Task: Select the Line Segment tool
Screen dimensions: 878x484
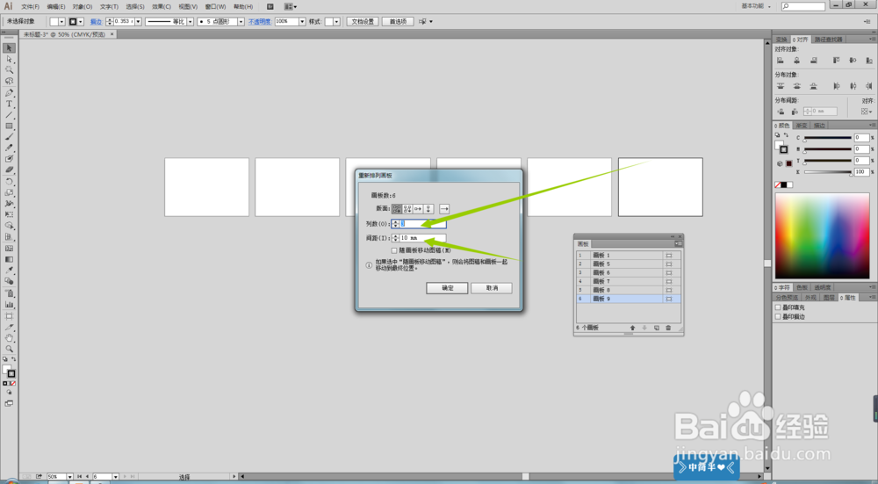Action: (9, 115)
